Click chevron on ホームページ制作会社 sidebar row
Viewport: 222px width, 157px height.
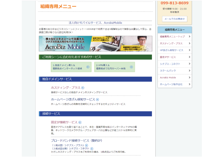[x=189, y=84]
